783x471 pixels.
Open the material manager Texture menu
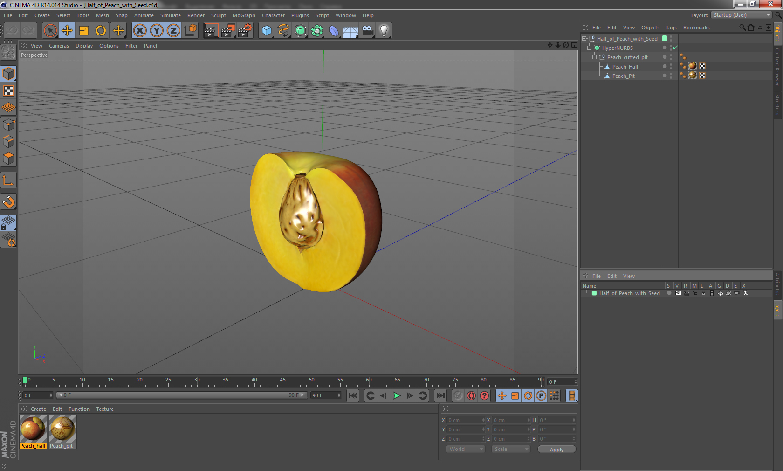[105, 409]
